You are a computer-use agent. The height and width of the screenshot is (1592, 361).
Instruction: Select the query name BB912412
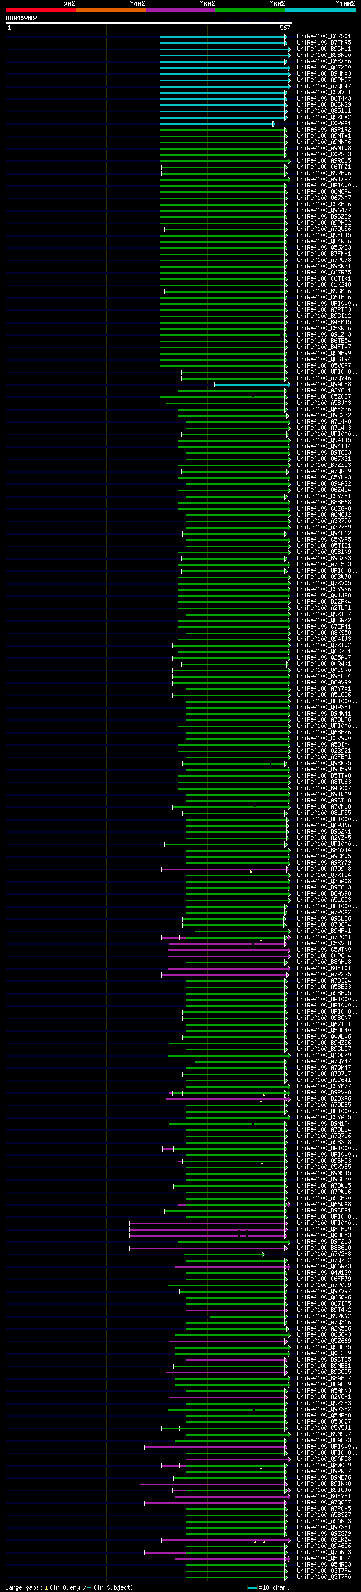[21, 19]
